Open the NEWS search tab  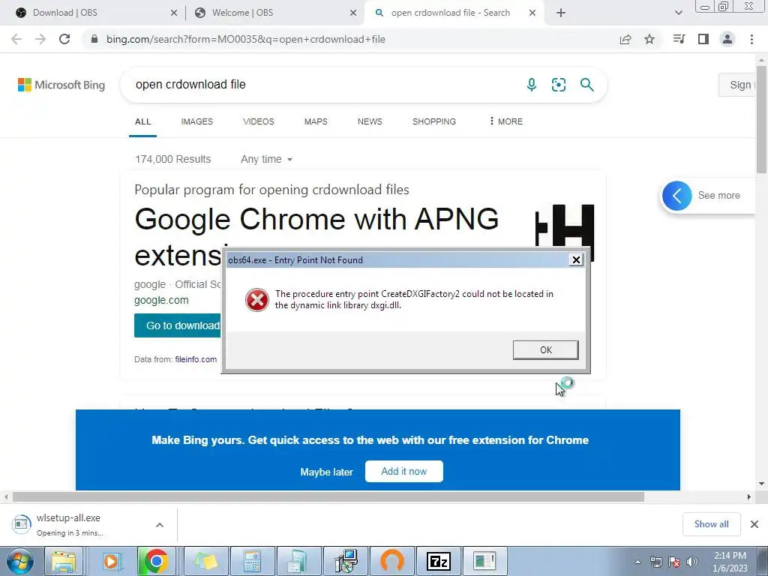tap(370, 121)
